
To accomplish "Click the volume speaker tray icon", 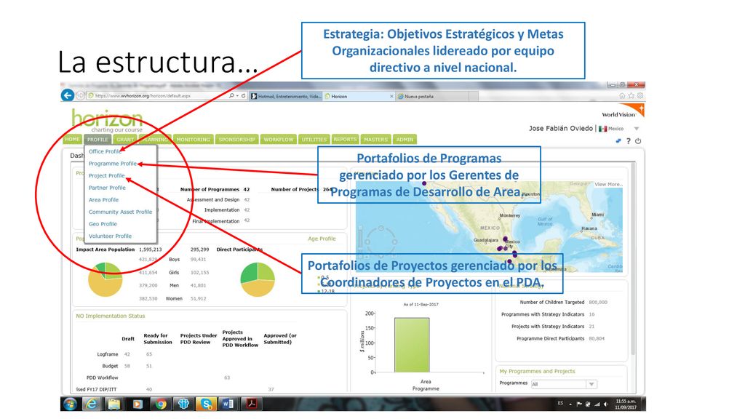I will click(x=605, y=404).
